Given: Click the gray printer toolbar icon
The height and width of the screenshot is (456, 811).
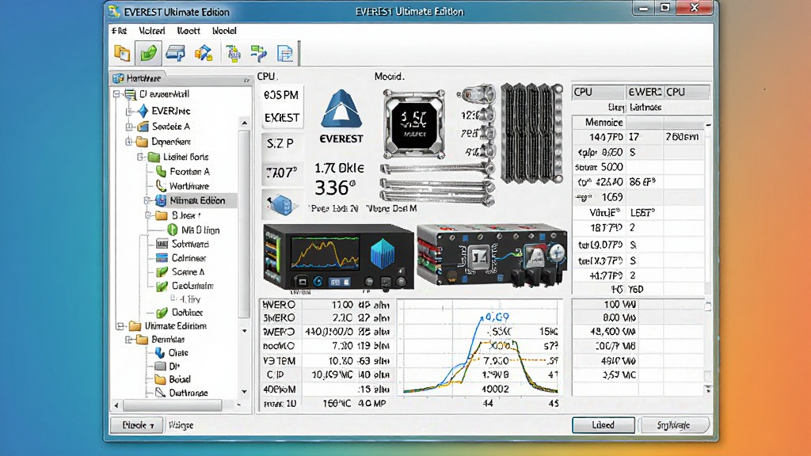Looking at the screenshot, I should [175, 53].
